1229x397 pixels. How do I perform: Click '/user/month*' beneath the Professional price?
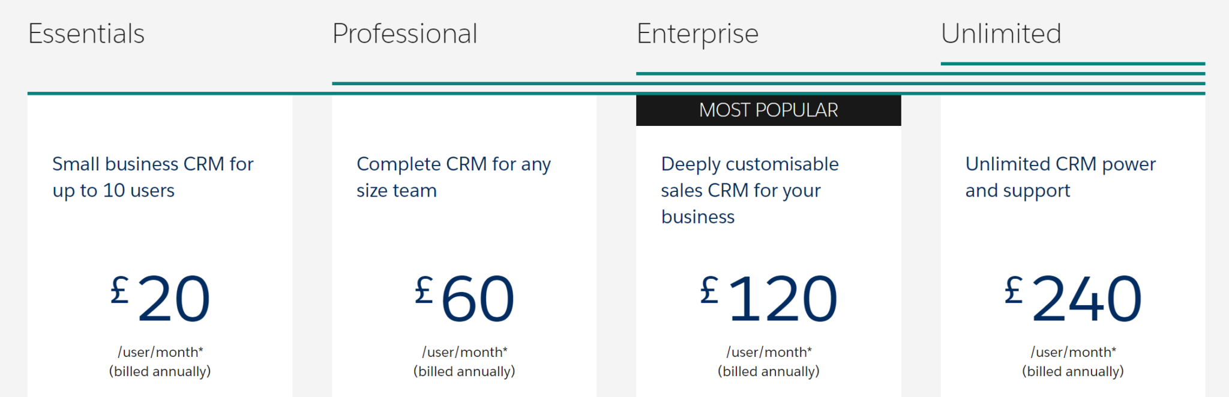pyautogui.click(x=464, y=352)
